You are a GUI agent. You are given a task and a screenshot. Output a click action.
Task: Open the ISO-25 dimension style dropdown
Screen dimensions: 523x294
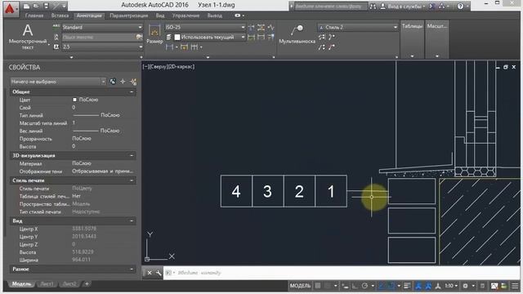205,27
